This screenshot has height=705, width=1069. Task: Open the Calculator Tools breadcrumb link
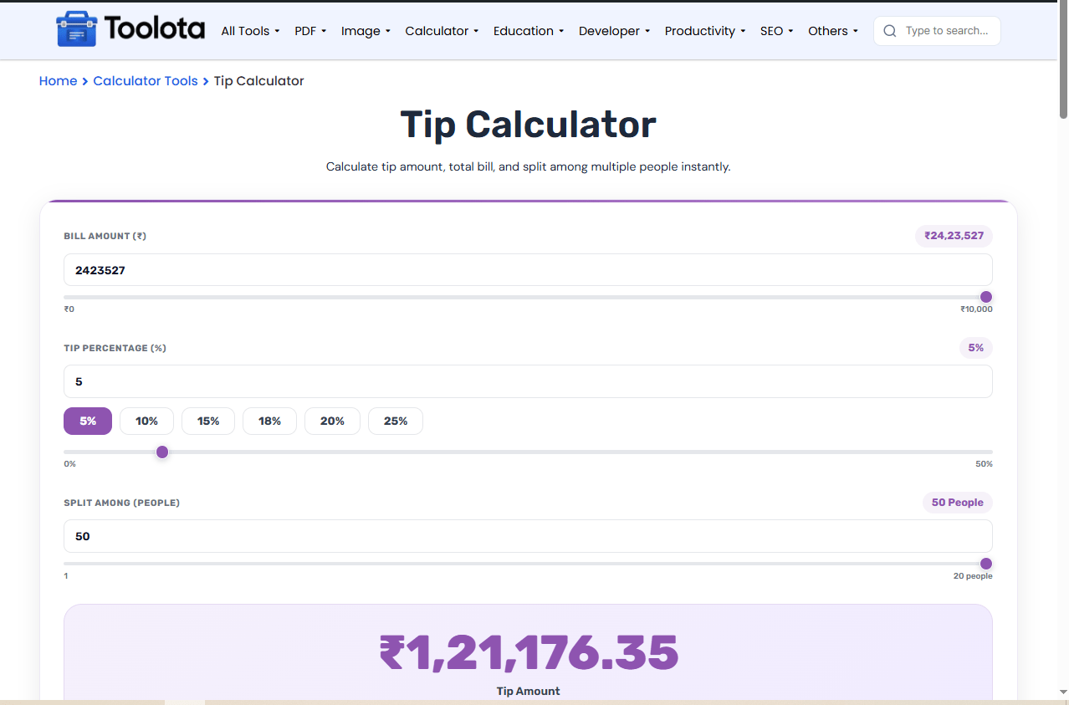pos(146,81)
